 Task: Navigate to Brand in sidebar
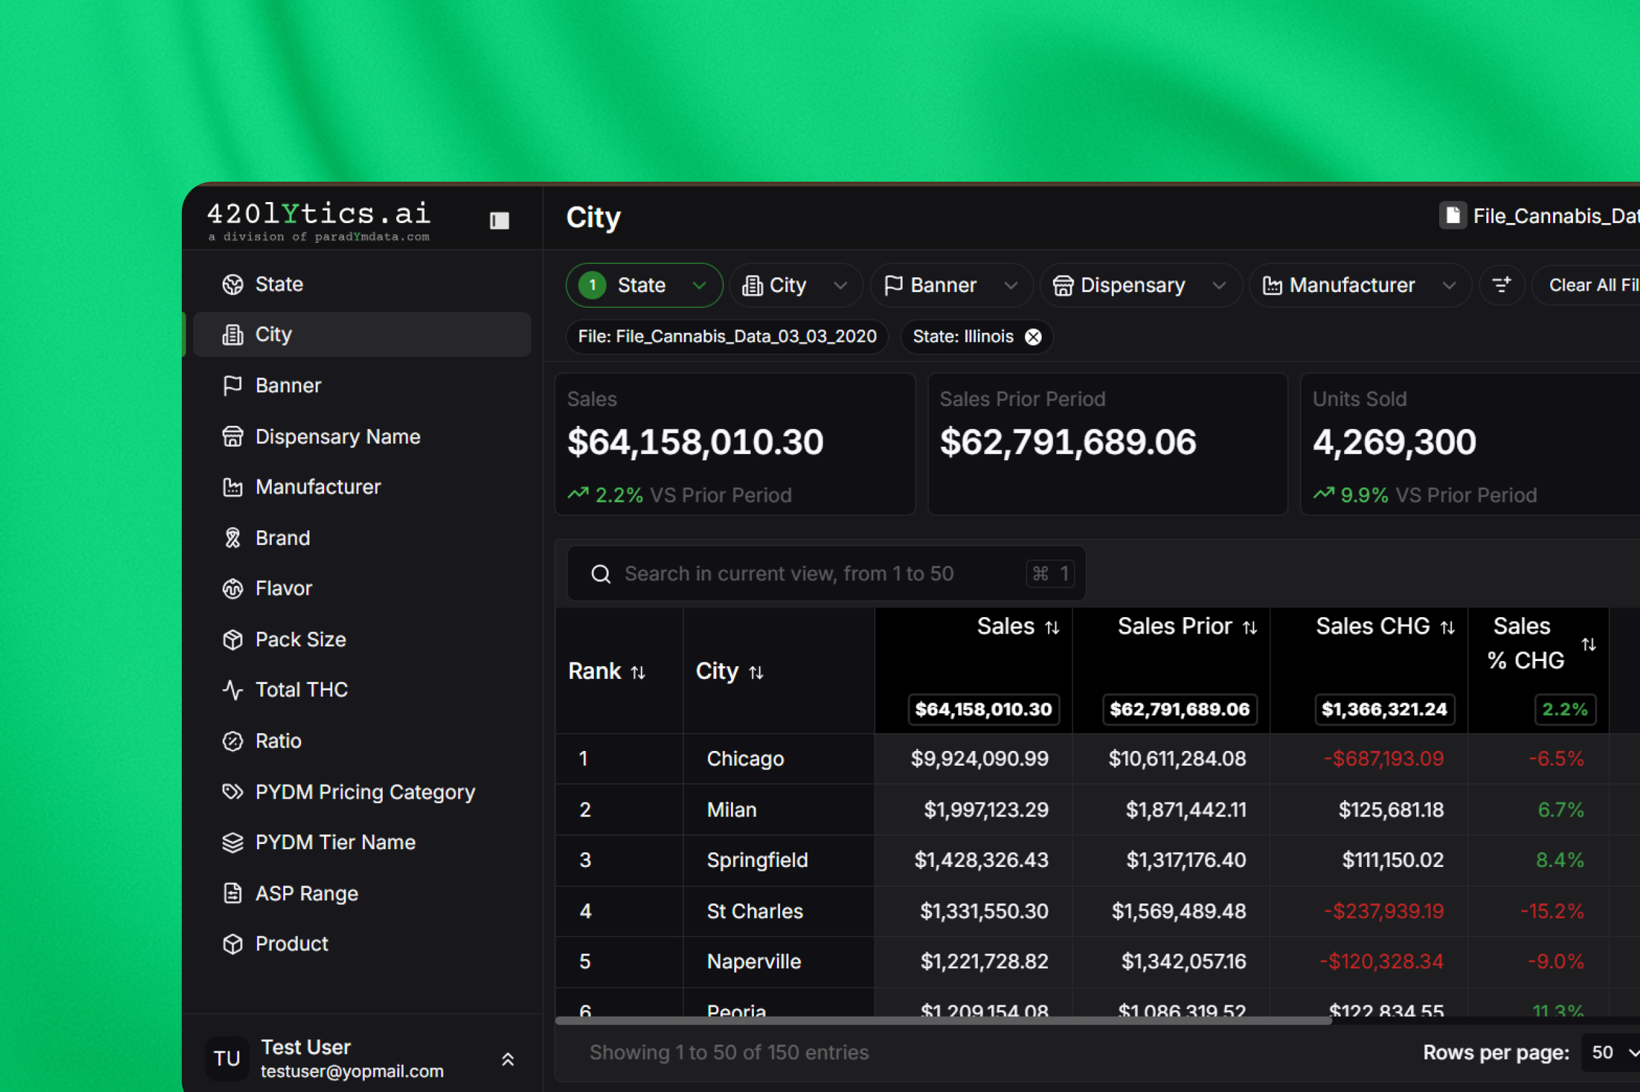coord(282,537)
